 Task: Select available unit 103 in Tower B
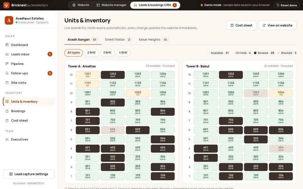[x=256, y=176]
